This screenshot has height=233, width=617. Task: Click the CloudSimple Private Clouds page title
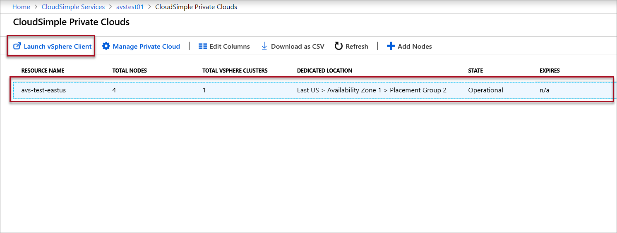72,22
